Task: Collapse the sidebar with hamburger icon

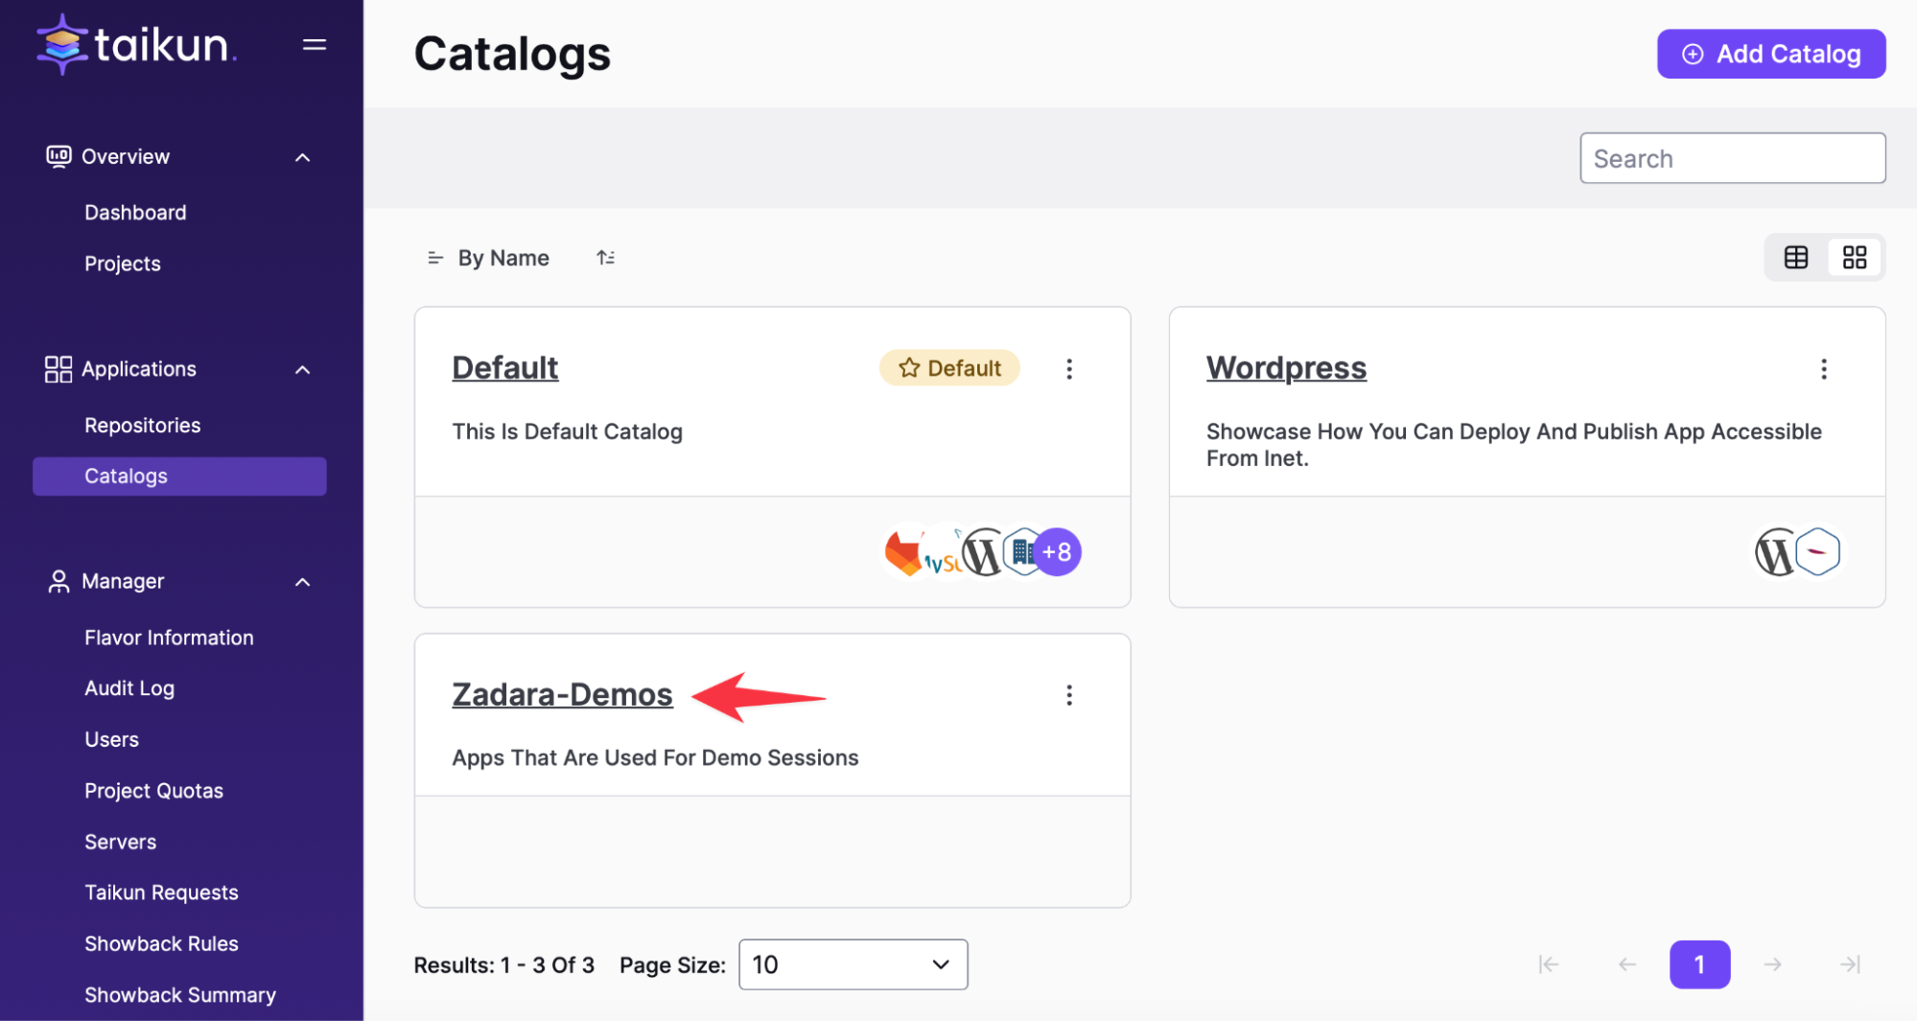Action: [x=315, y=45]
